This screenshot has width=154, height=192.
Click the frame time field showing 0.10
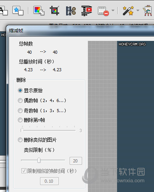point(49,181)
